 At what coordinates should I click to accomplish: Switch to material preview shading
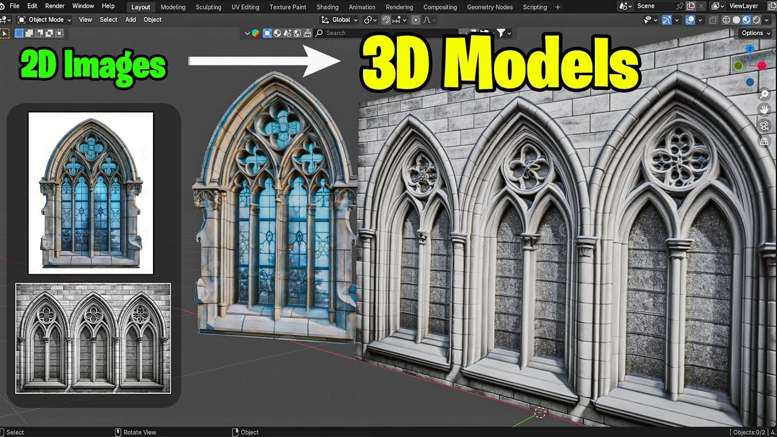[x=747, y=20]
